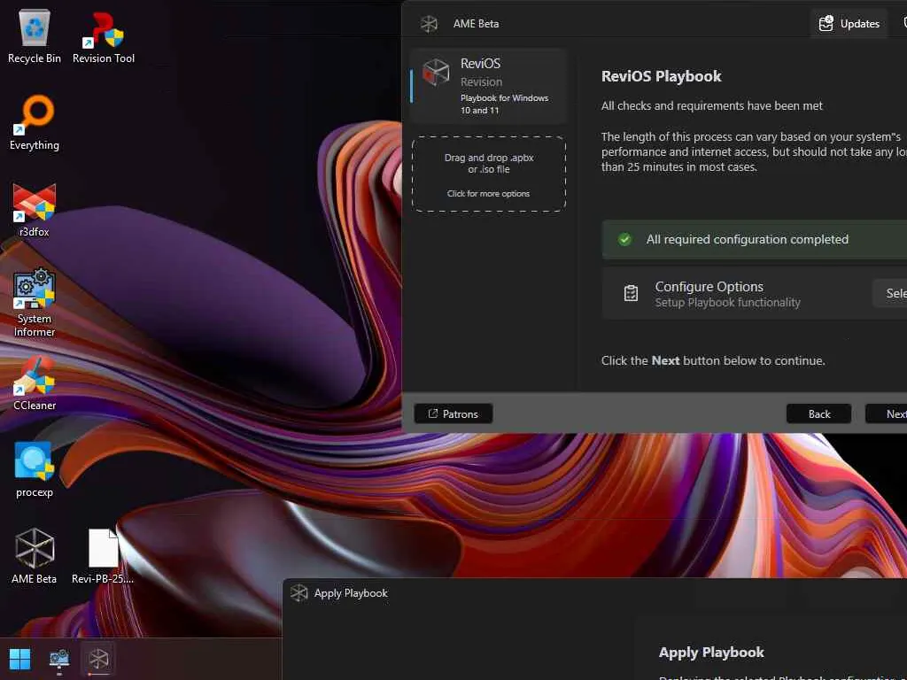
Task: Click the Select button beside Configure Options
Action: click(890, 293)
